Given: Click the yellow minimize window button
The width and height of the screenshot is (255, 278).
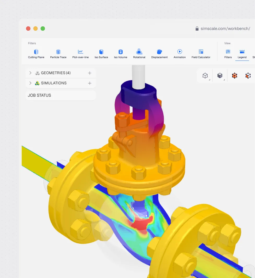Looking at the screenshot, I should [35, 29].
